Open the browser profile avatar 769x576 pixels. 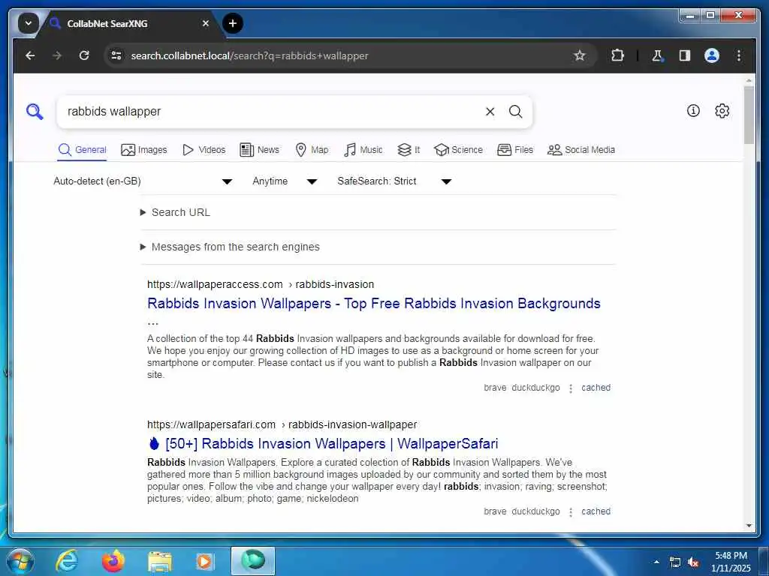point(712,55)
